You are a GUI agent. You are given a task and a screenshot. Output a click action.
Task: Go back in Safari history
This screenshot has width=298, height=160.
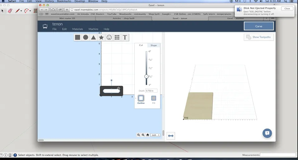point(42,10)
